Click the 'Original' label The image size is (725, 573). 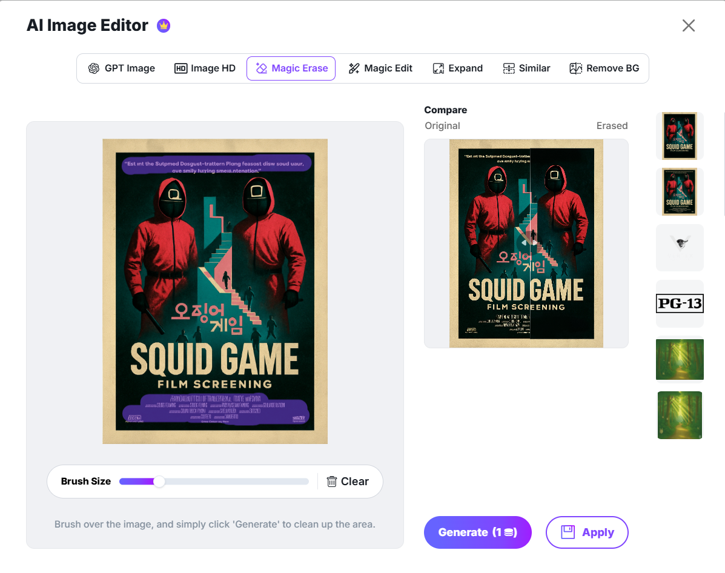[x=443, y=126]
